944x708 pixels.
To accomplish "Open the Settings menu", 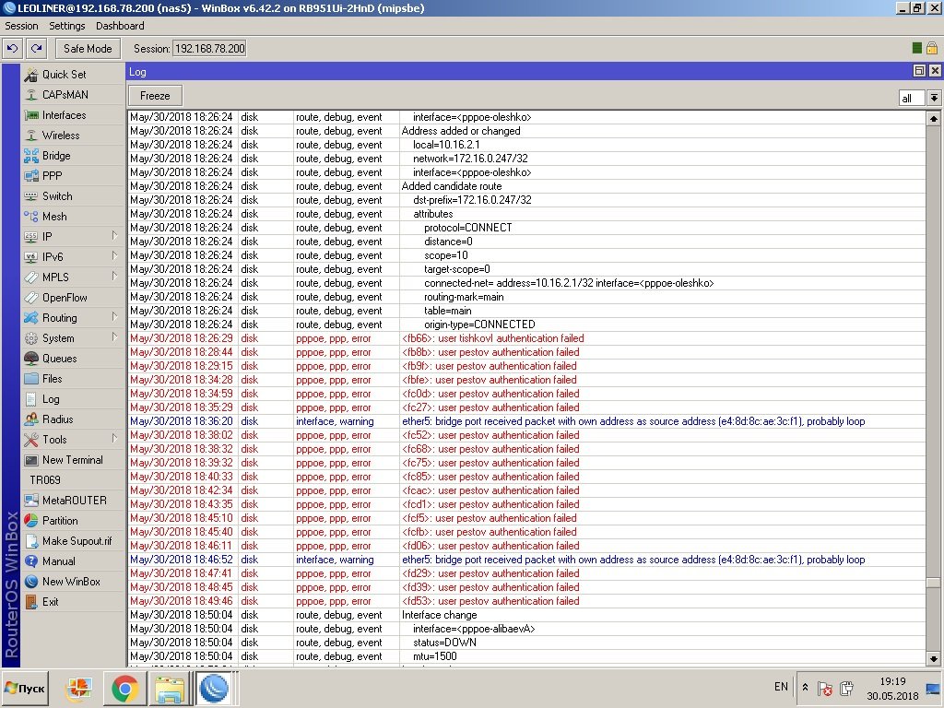I will pyautogui.click(x=66, y=26).
